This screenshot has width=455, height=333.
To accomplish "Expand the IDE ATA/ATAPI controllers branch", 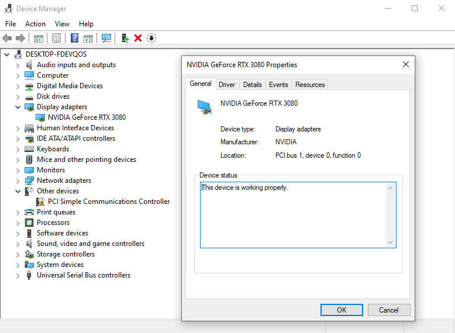I will coord(18,139).
